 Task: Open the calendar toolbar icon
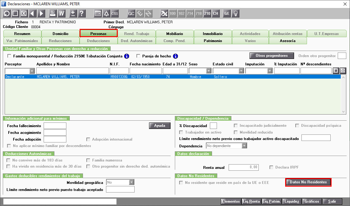tap(98, 14)
